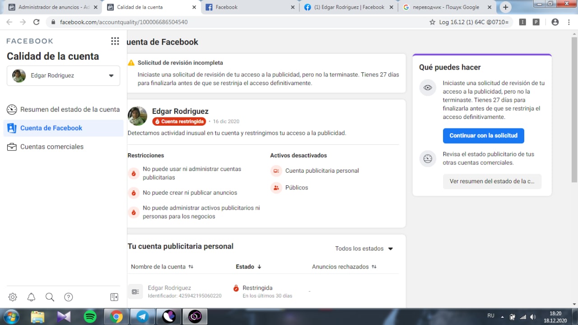Click Edgar Rodriguez profile photo in card
The height and width of the screenshot is (325, 578).
pyautogui.click(x=137, y=116)
